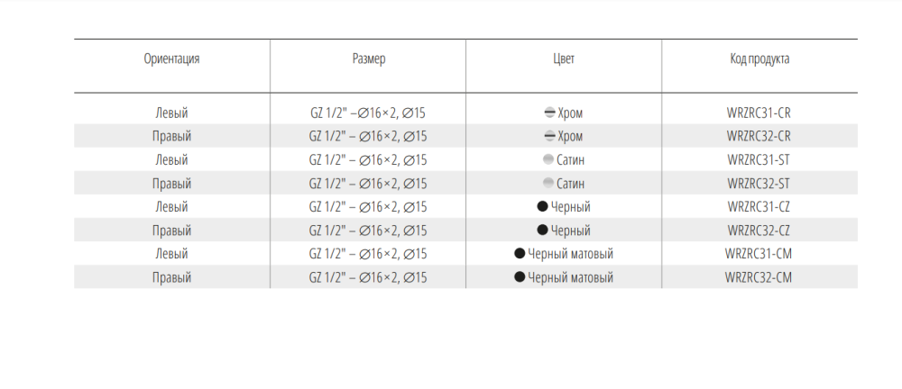
Task: Select the satin swatch in the WRZRC31-ST row
Action: (x=548, y=159)
